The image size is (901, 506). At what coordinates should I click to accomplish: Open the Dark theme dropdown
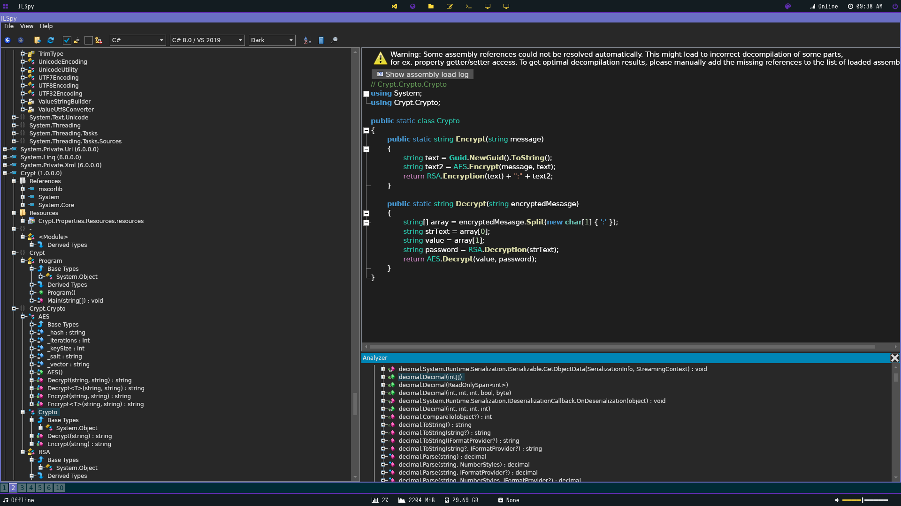point(272,40)
